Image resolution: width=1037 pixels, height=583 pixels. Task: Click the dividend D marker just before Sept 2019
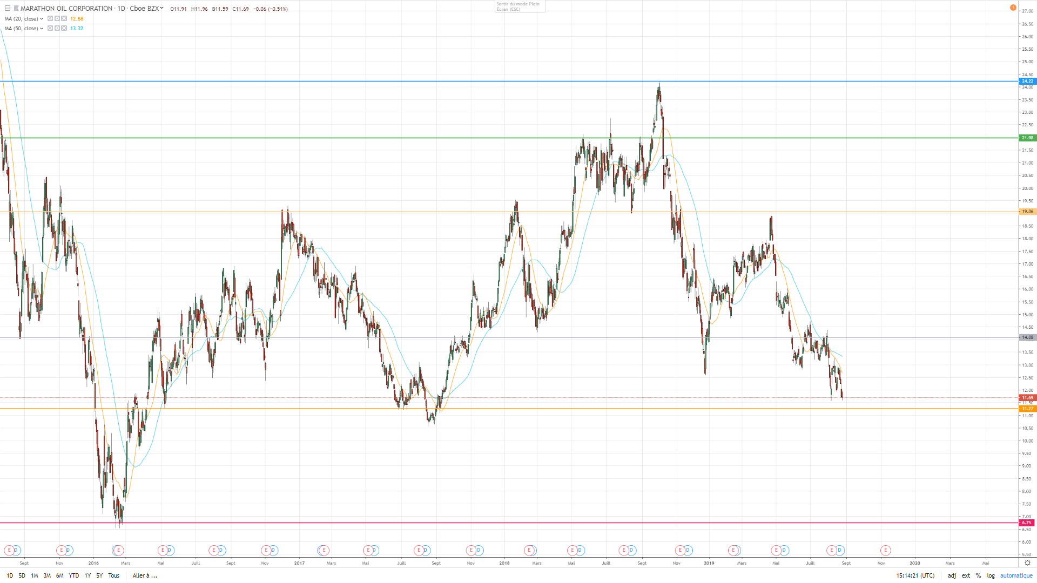pyautogui.click(x=839, y=551)
